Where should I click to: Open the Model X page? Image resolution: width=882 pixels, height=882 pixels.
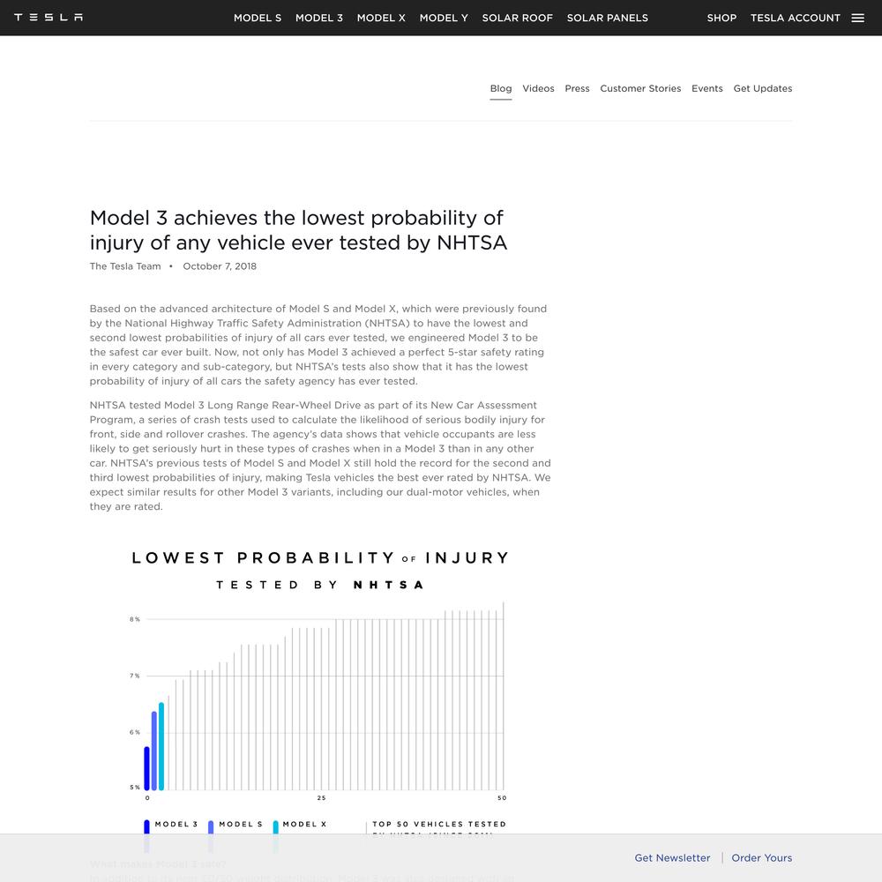381,18
